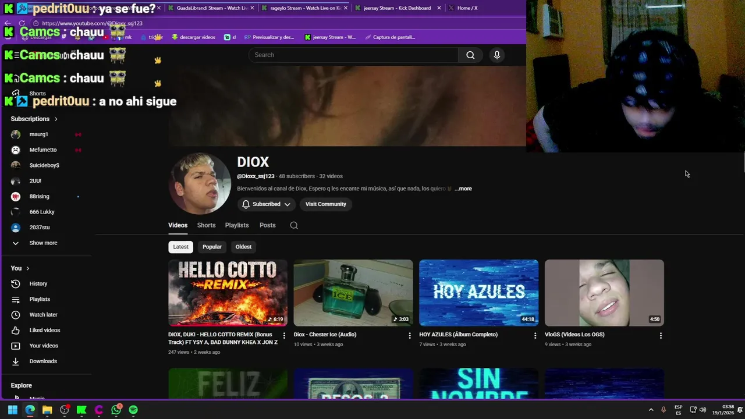This screenshot has width=745, height=419.
Task: Open maurg1 channel avatar in subscriptions
Action: pyautogui.click(x=16, y=134)
